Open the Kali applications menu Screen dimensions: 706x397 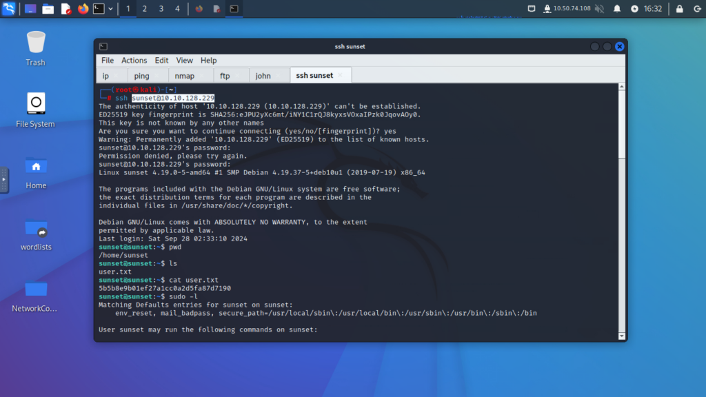[x=9, y=9]
